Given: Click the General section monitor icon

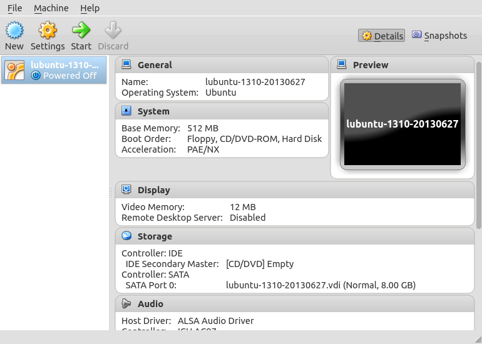Looking at the screenshot, I should [x=126, y=64].
